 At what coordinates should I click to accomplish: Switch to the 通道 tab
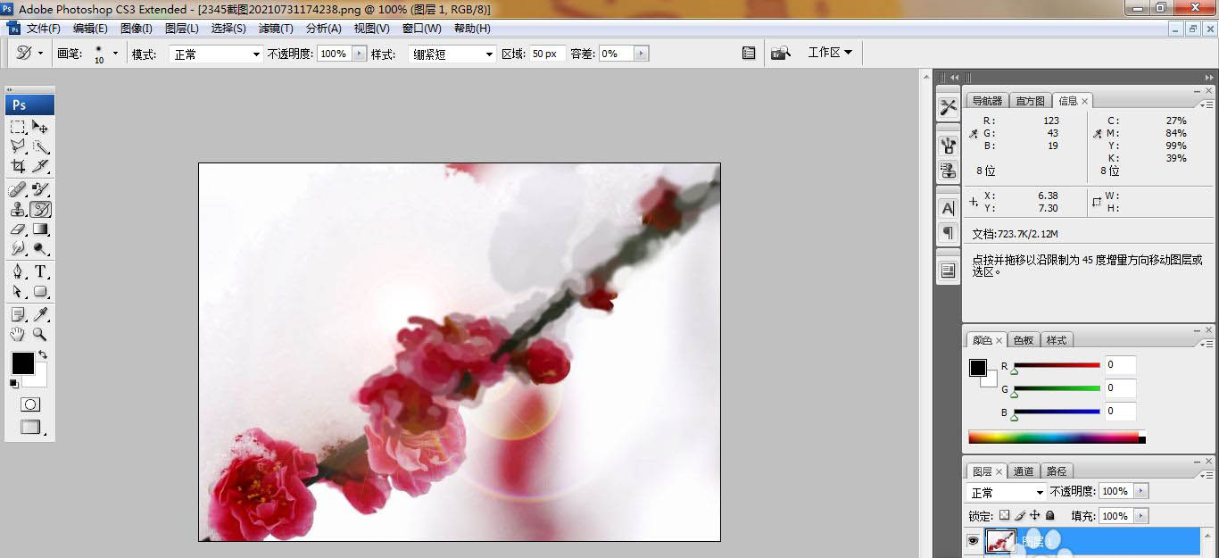click(x=1024, y=471)
